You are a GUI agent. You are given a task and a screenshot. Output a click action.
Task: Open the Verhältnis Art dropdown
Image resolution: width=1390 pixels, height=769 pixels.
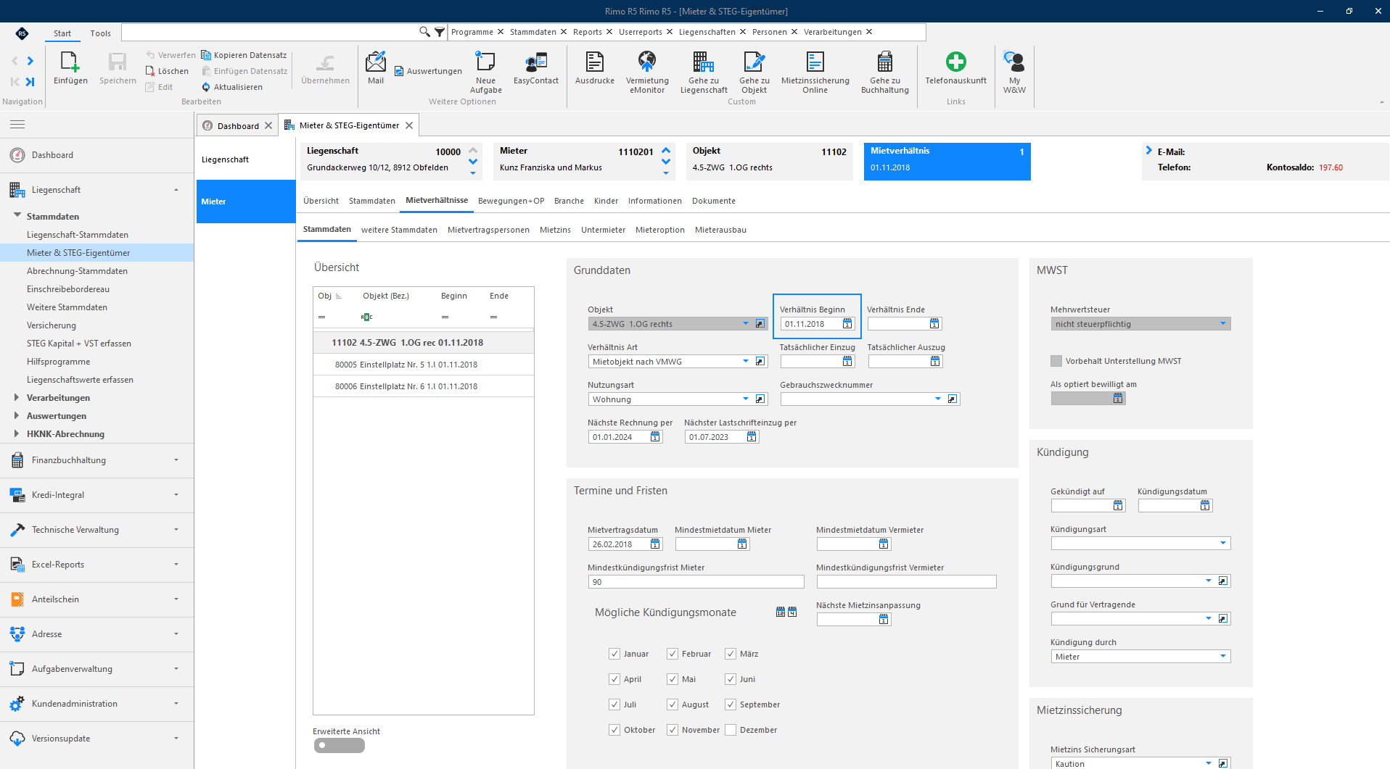(745, 362)
